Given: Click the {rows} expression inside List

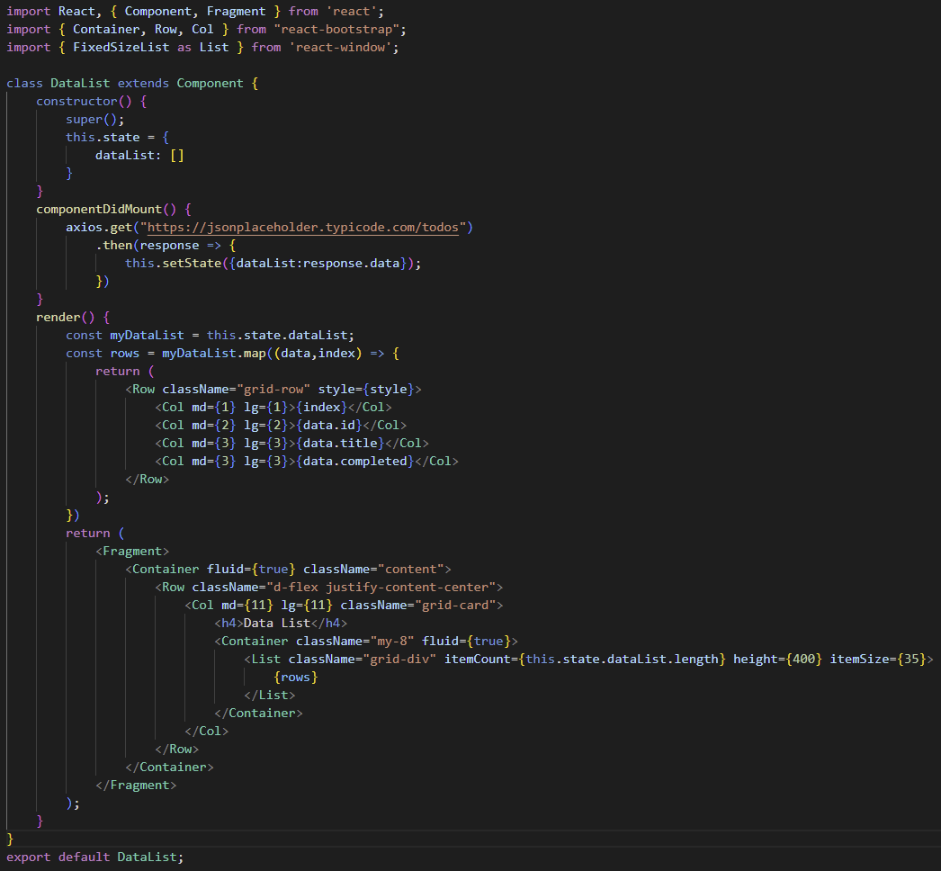Looking at the screenshot, I should [296, 677].
